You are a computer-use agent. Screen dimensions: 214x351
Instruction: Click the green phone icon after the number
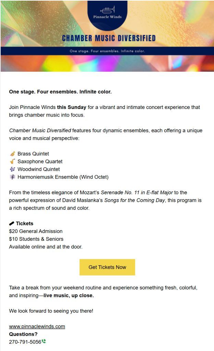pos(44,341)
